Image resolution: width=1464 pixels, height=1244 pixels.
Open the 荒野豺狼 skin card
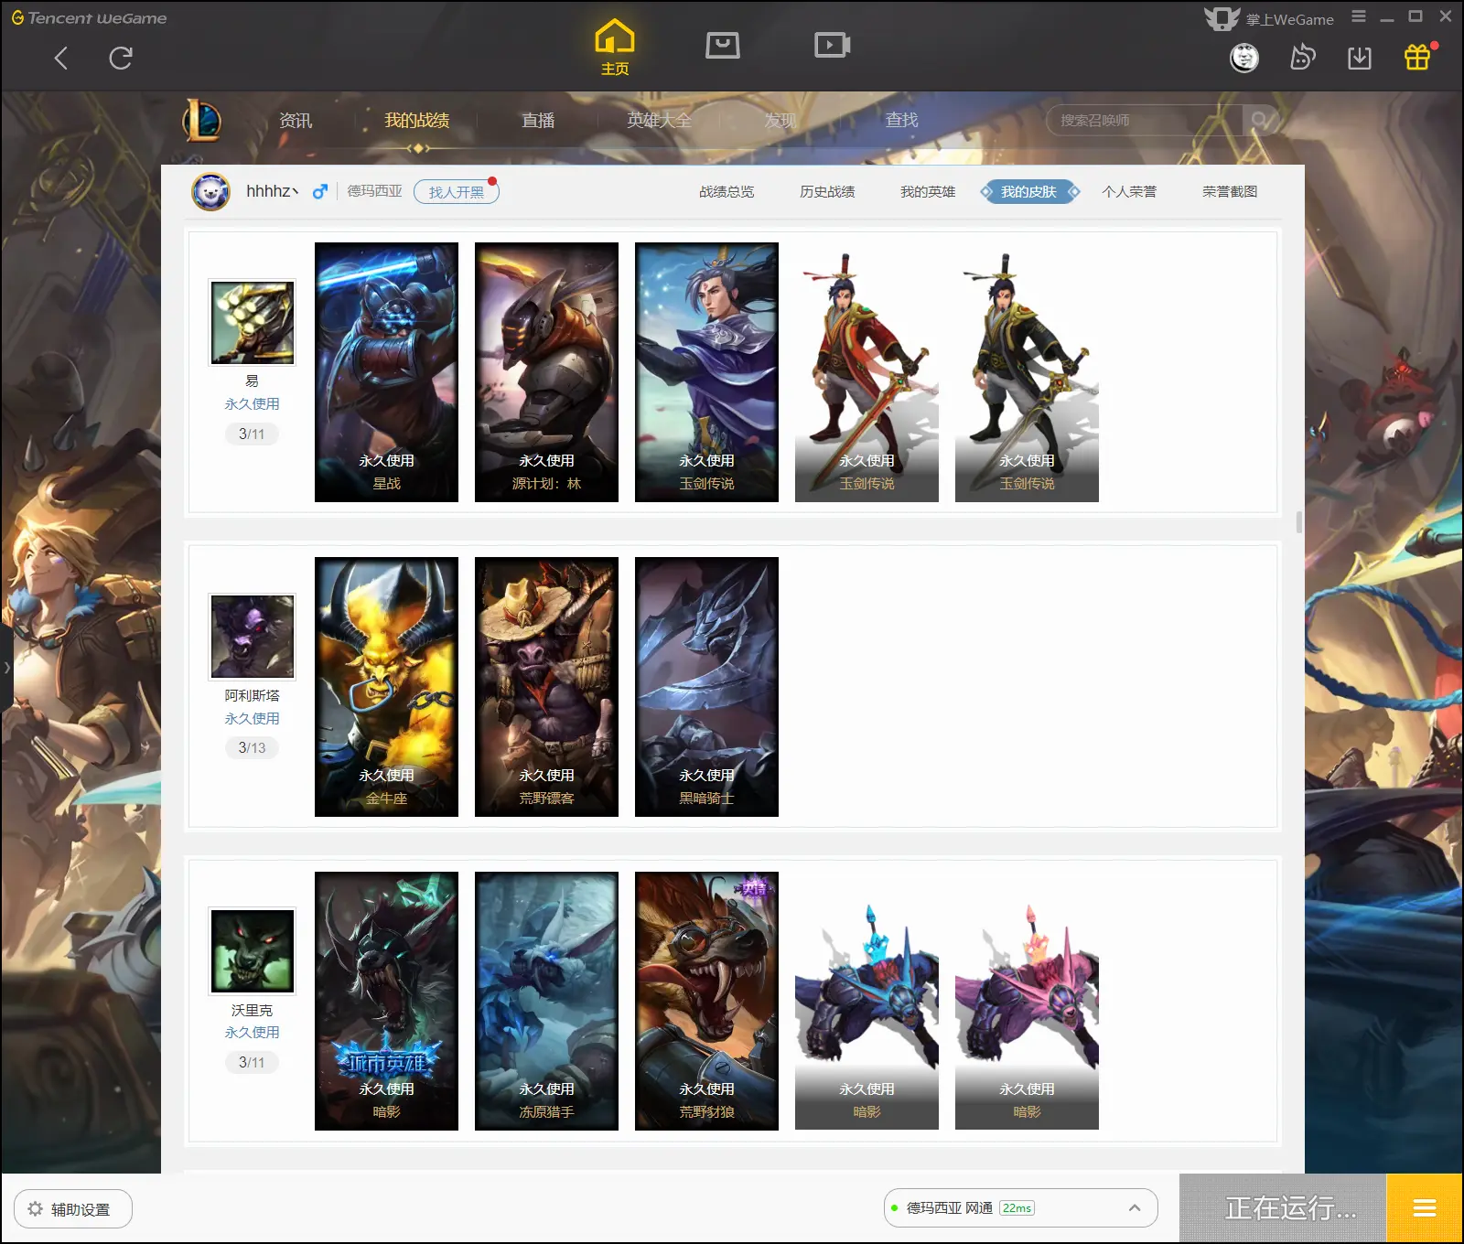pyautogui.click(x=706, y=1001)
